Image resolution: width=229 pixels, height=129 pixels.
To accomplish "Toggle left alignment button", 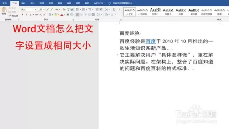I will (x=77, y=14).
